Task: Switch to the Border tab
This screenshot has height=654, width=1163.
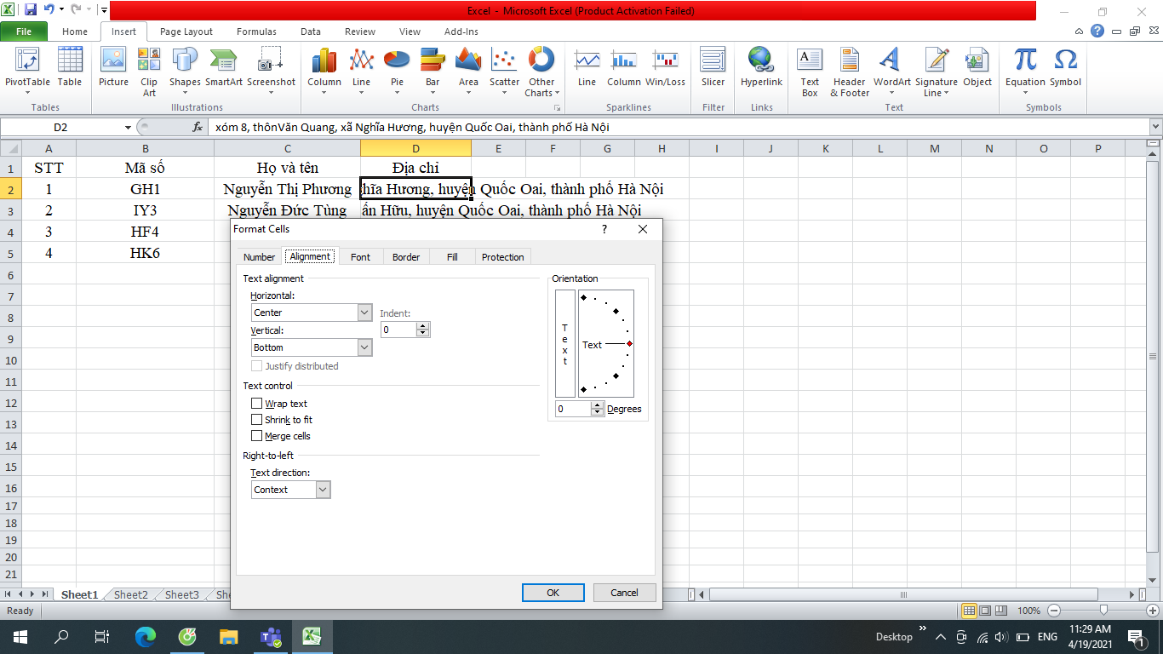Action: (406, 256)
